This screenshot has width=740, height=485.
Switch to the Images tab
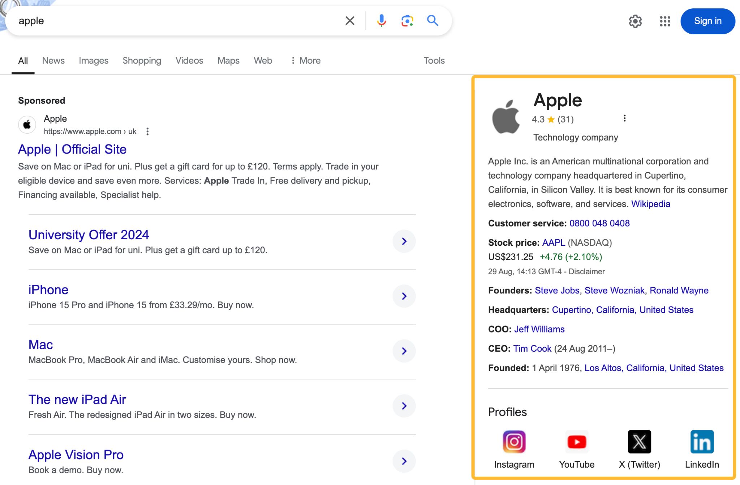point(93,60)
